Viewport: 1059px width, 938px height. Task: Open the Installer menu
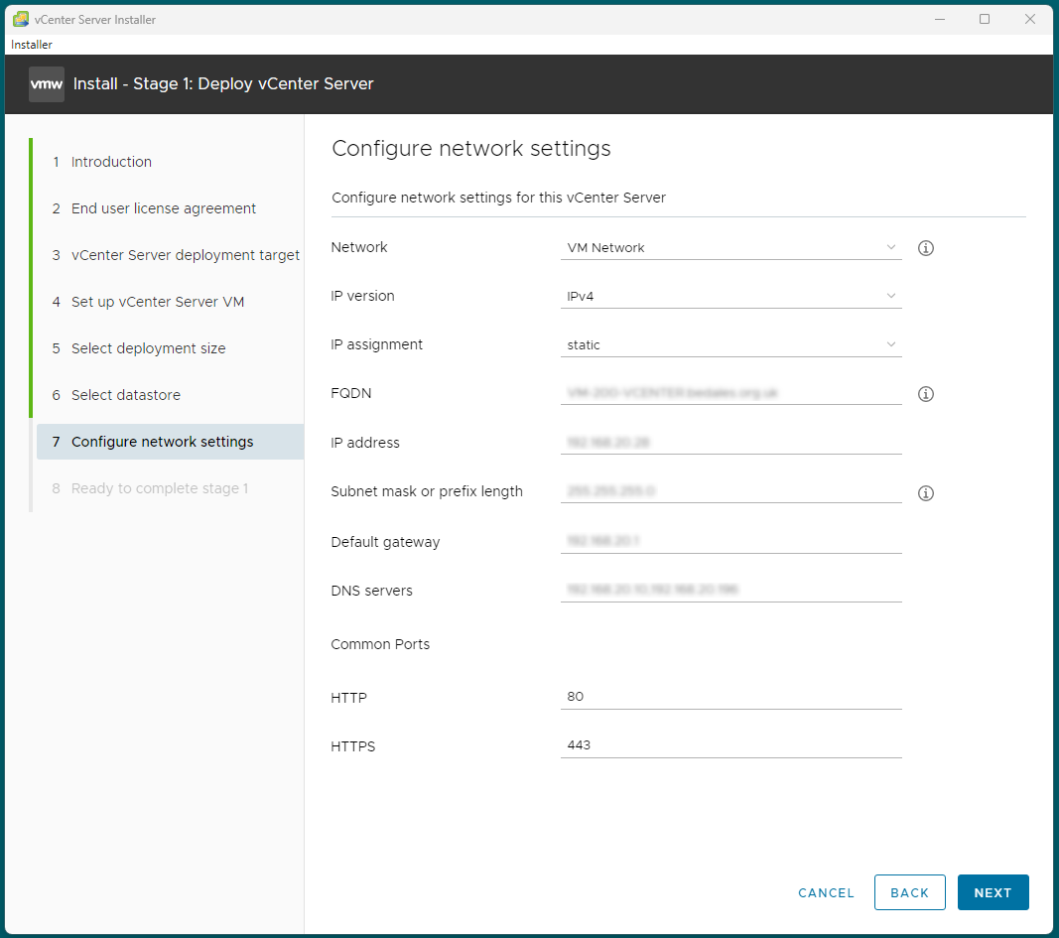pos(31,45)
